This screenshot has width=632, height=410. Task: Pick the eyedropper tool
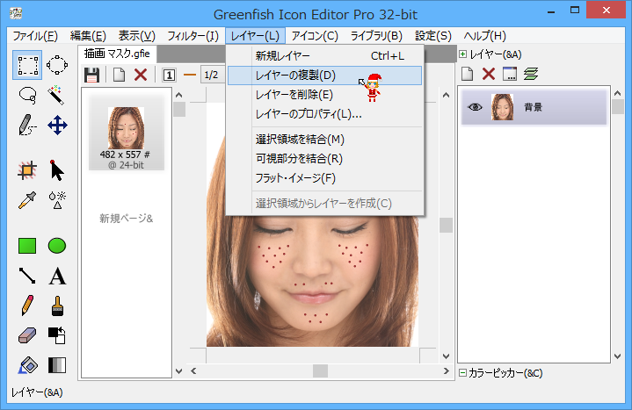[x=27, y=199]
